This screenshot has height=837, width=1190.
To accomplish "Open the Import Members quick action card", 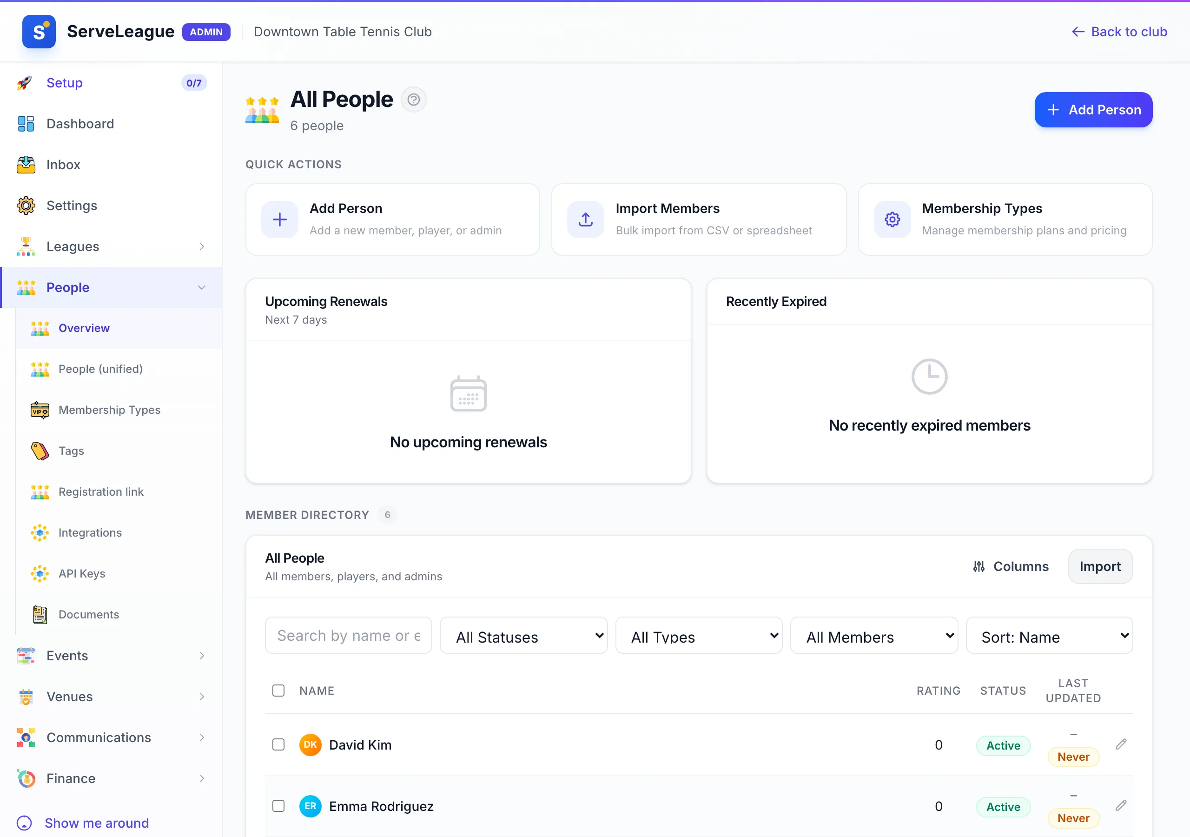I will [699, 219].
